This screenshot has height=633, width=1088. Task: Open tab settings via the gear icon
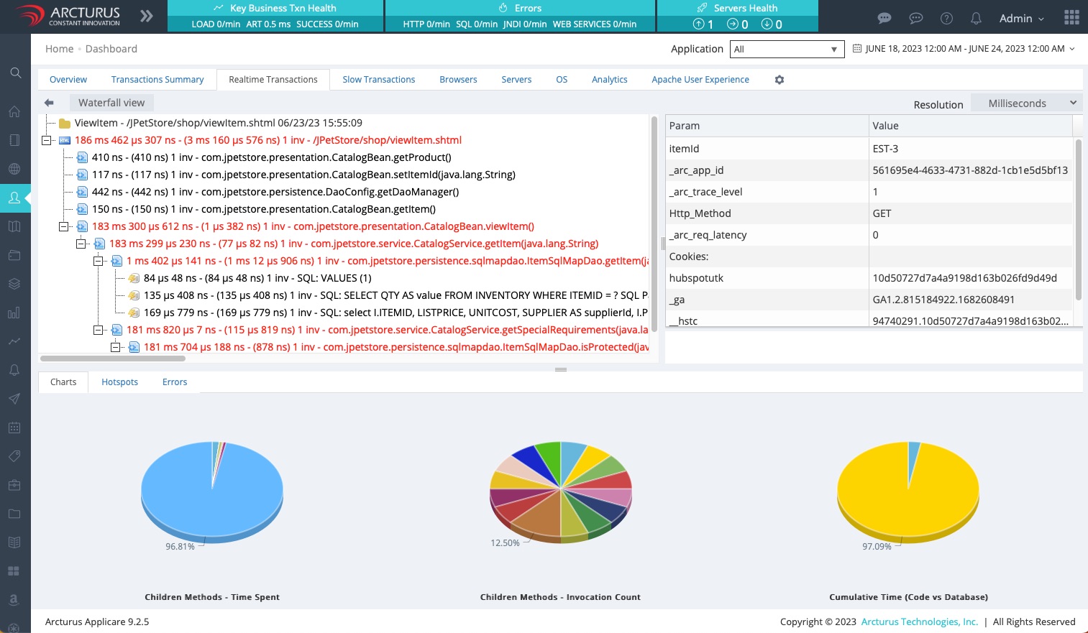[780, 79]
